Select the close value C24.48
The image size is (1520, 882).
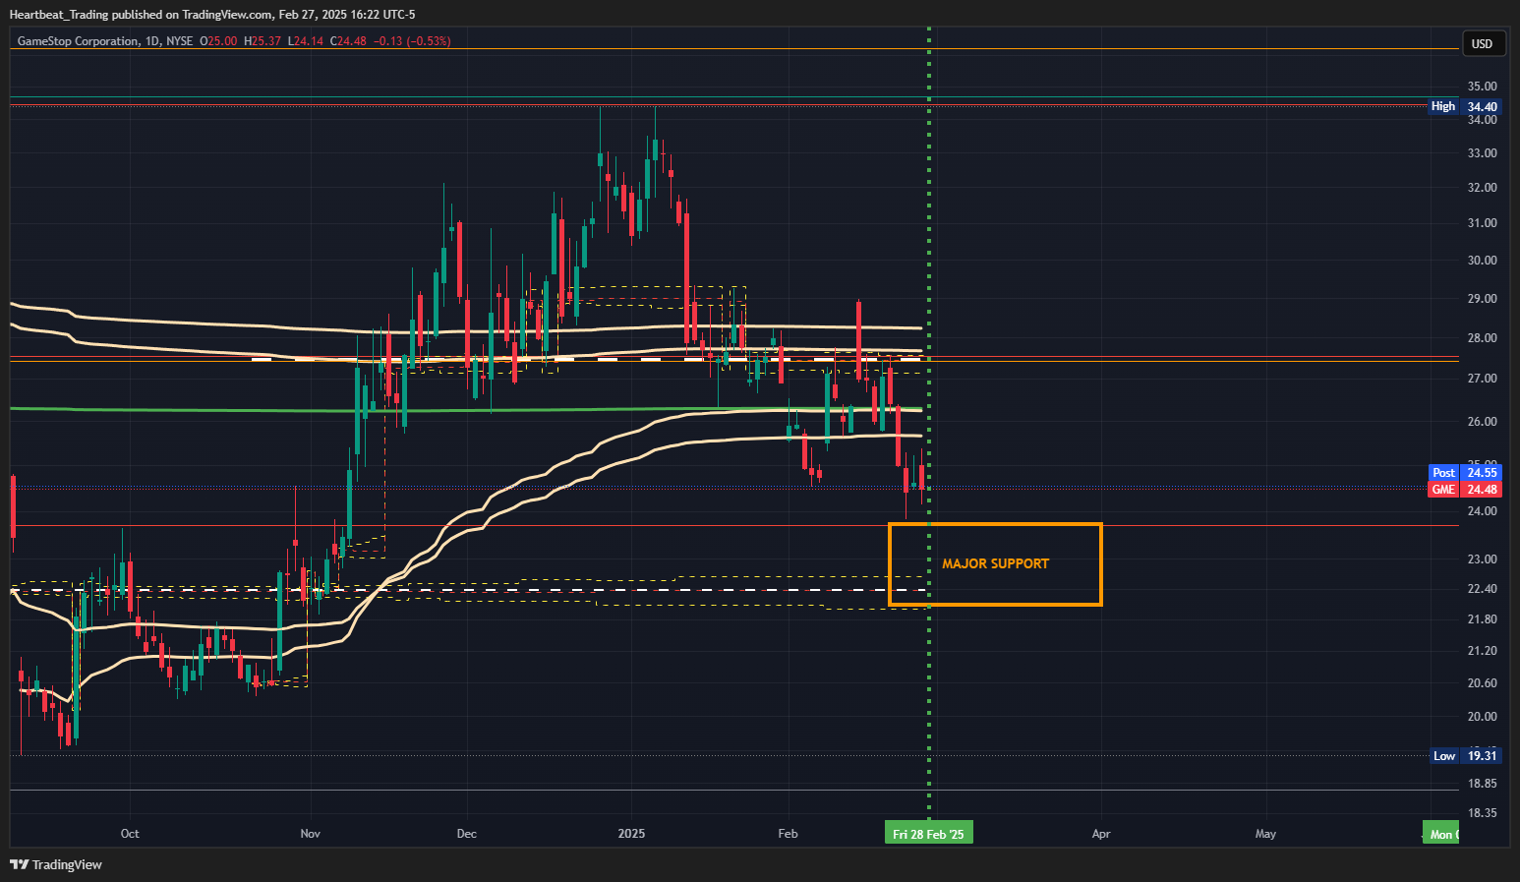pyautogui.click(x=348, y=41)
